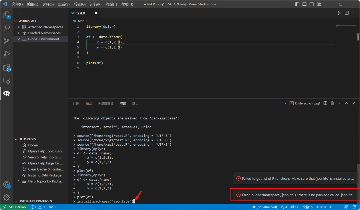Image resolution: width=360 pixels, height=210 pixels.
Task: Close the terminal panel
Action: pos(354,103)
